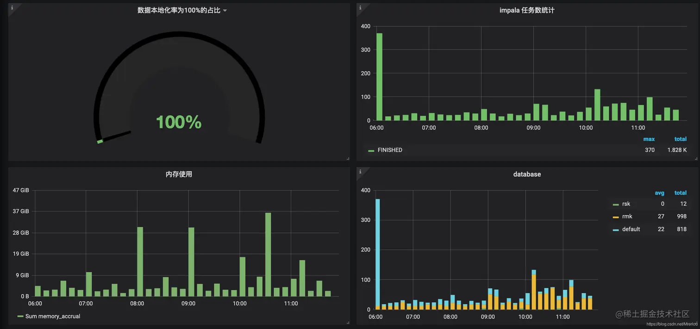This screenshot has width=700, height=329.
Task: Click the yellow rmk legend color swatch
Action: (615, 217)
